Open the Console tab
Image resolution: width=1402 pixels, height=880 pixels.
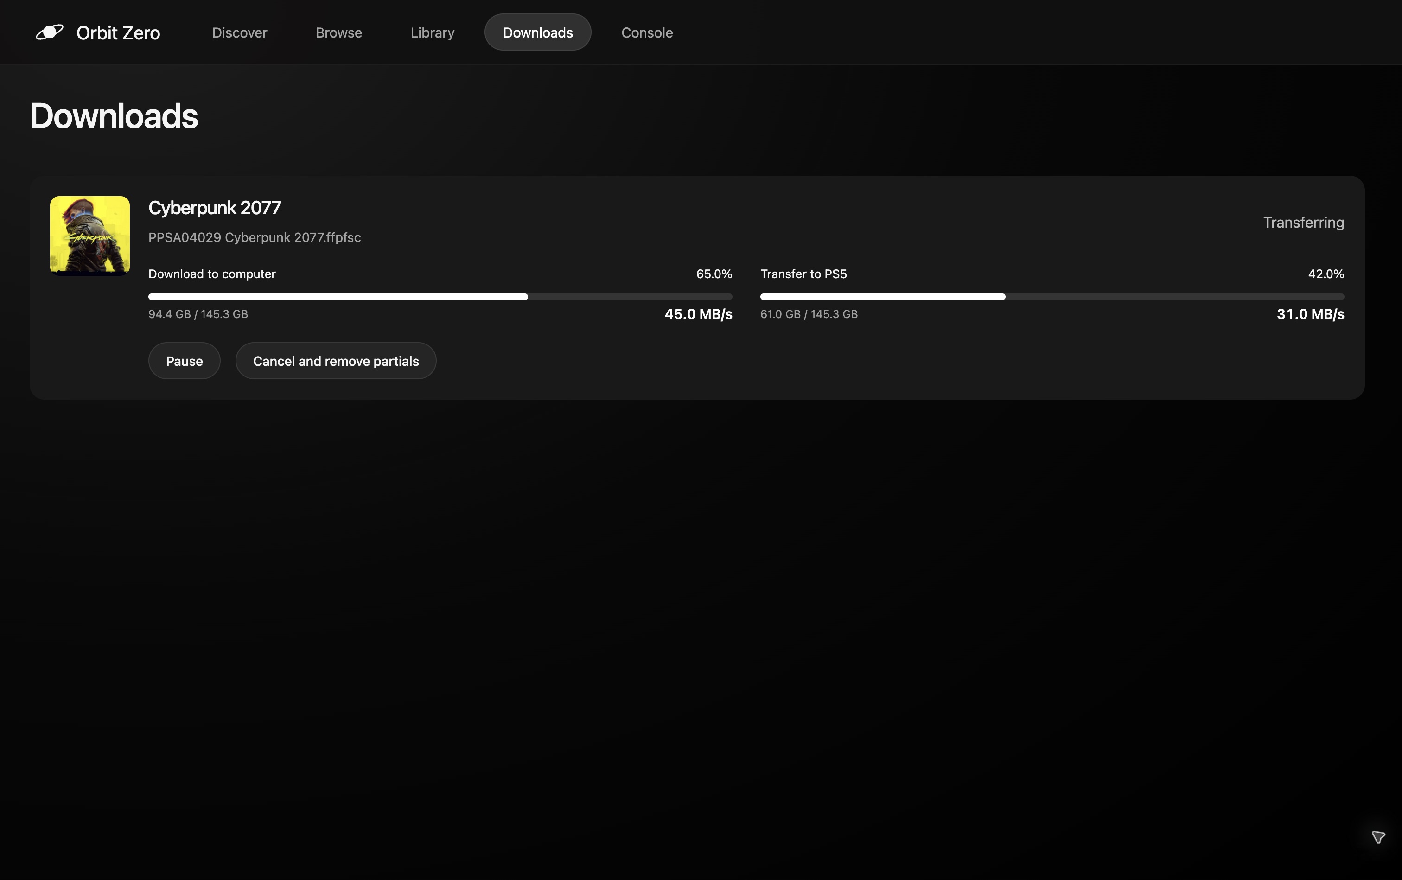click(x=647, y=32)
